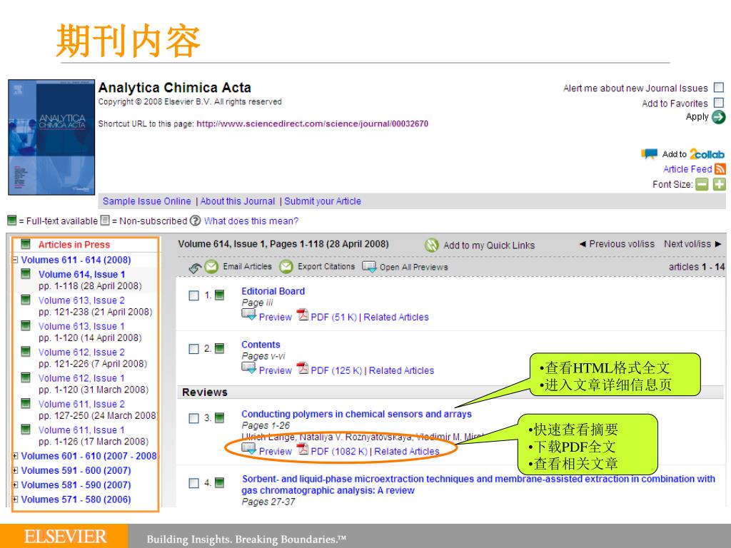The height and width of the screenshot is (548, 731).
Task: Click the Analytica Chimica Acta cover thumbnail
Action: [x=51, y=137]
